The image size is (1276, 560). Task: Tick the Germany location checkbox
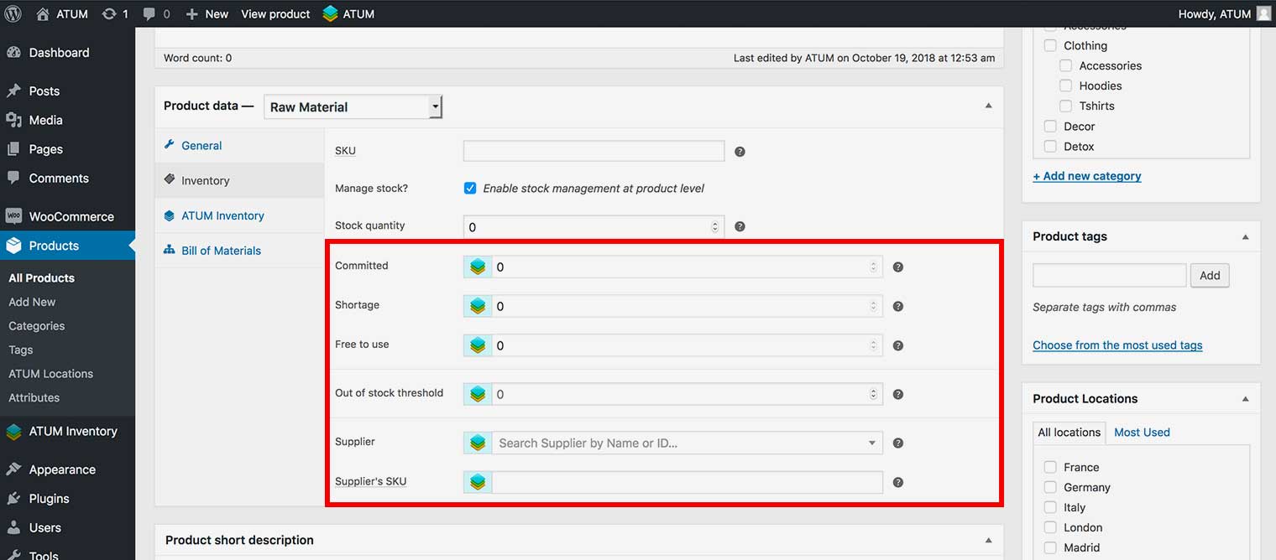[1050, 487]
